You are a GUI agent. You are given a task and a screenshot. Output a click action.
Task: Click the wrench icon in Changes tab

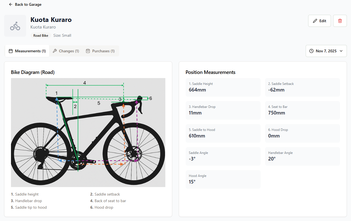coord(55,51)
